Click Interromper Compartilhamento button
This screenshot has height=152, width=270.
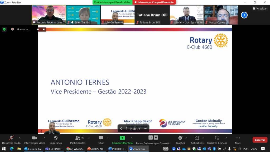point(154,2)
